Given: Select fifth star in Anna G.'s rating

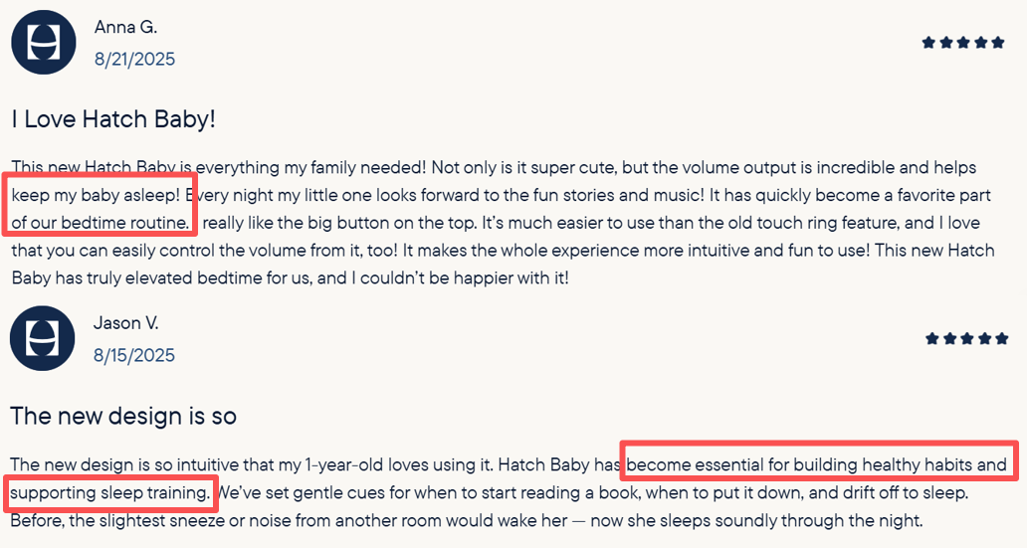Looking at the screenshot, I should [x=998, y=43].
